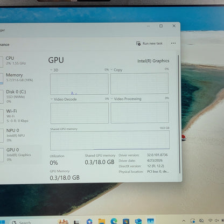Image resolution: width=224 pixels, height=224 pixels.
Task: Show hidden system tray icons
Action: (184, 221)
